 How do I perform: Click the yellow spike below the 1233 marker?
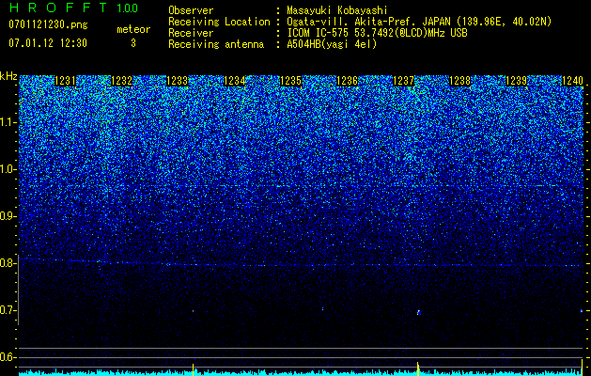tap(193, 369)
